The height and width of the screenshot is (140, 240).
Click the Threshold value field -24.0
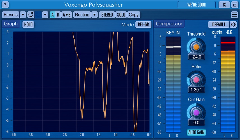pos(196,57)
